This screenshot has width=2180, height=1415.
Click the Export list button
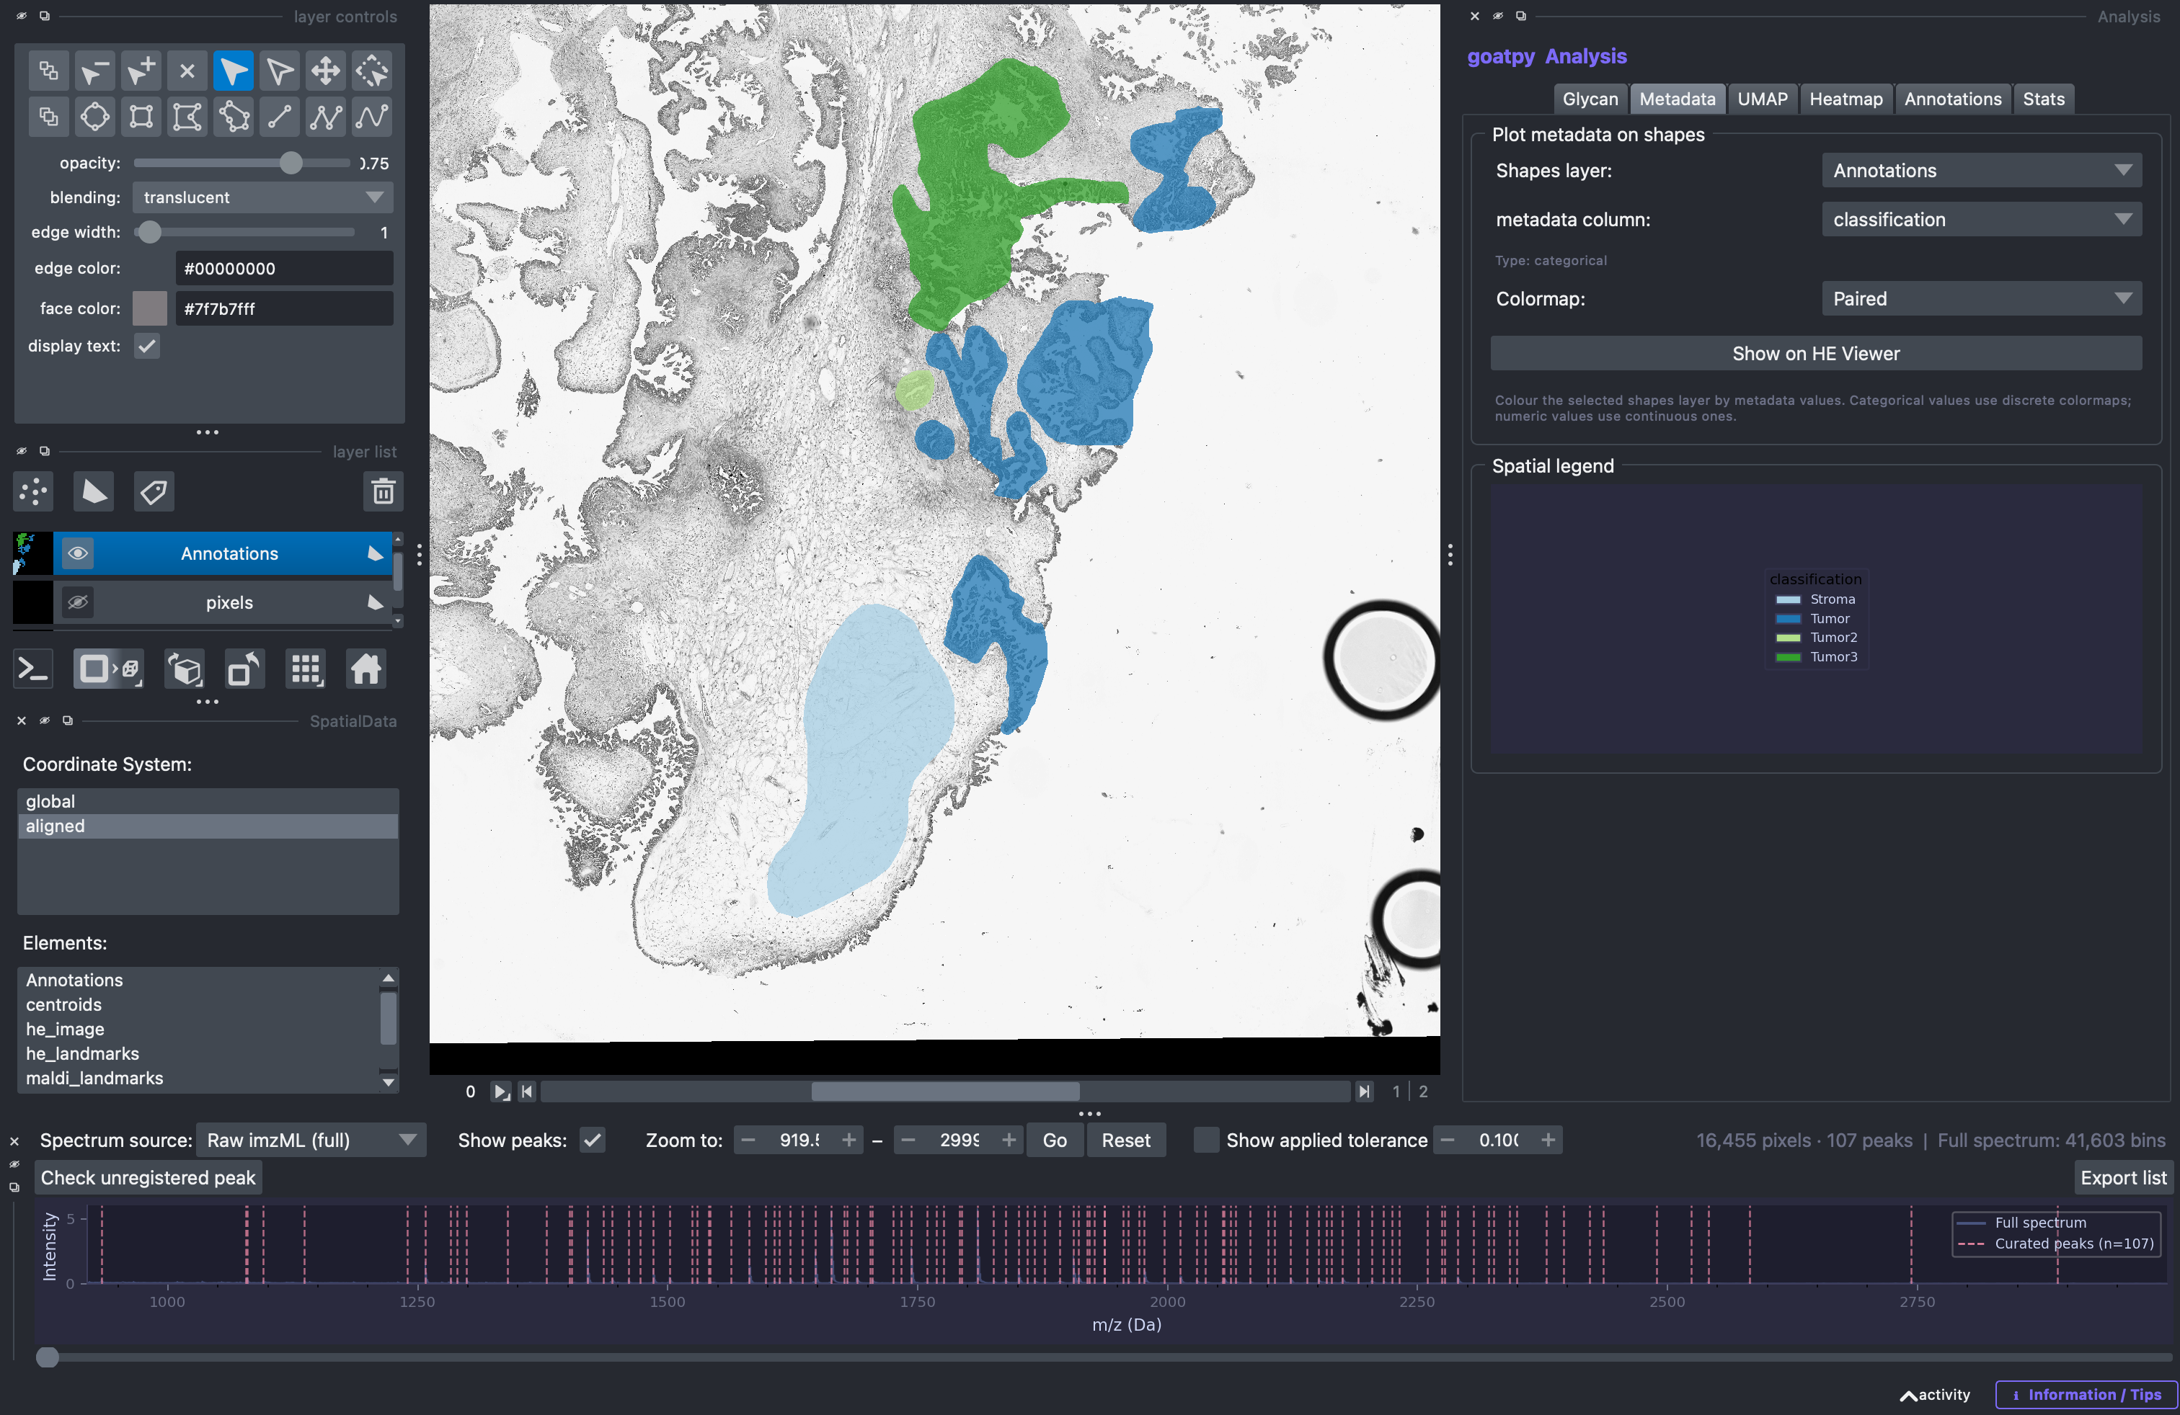[x=2123, y=1178]
